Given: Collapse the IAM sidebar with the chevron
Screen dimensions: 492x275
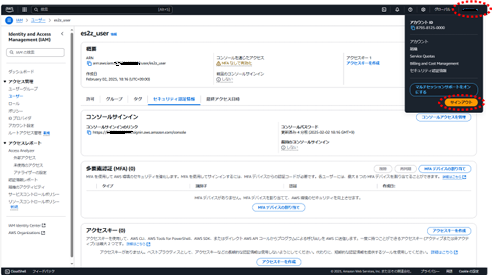Looking at the screenshot, I should (62, 34).
